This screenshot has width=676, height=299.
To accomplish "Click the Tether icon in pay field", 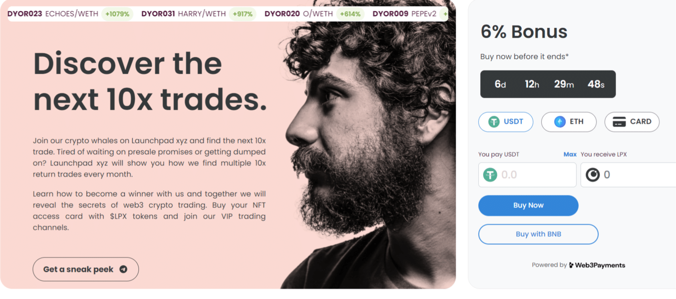I will tap(490, 175).
